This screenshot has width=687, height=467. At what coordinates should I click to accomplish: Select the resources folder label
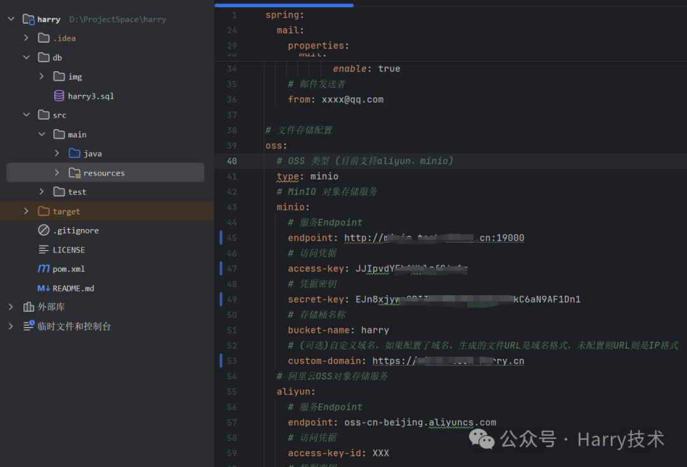click(104, 173)
